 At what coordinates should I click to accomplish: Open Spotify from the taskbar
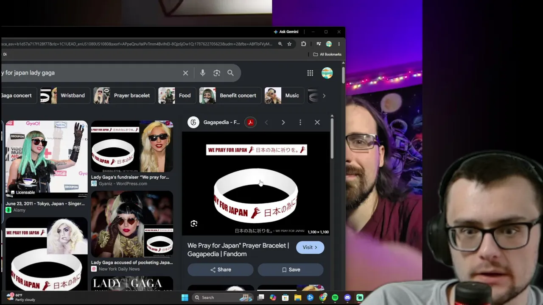tap(335, 298)
